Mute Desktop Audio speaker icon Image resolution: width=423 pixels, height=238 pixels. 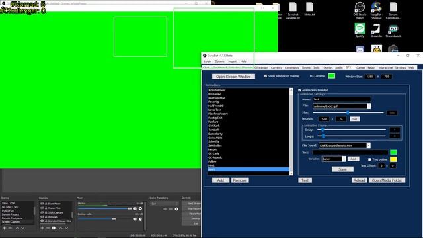point(135,219)
